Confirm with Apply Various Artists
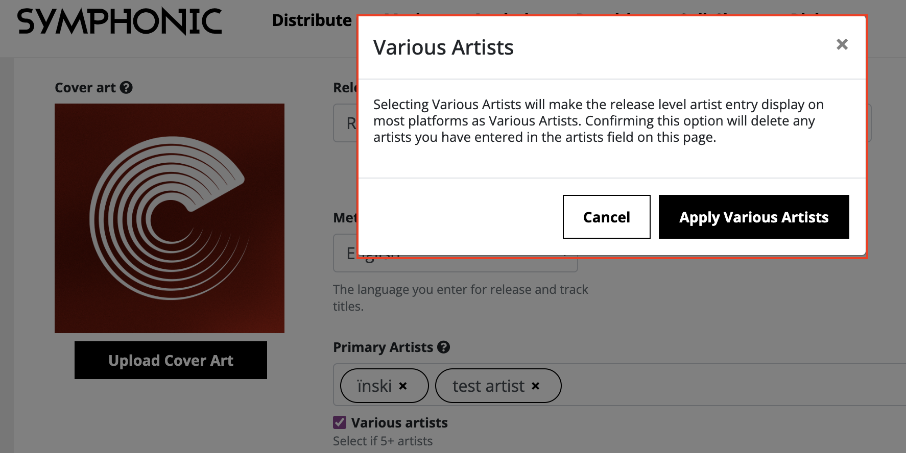Viewport: 906px width, 453px height. [x=753, y=217]
